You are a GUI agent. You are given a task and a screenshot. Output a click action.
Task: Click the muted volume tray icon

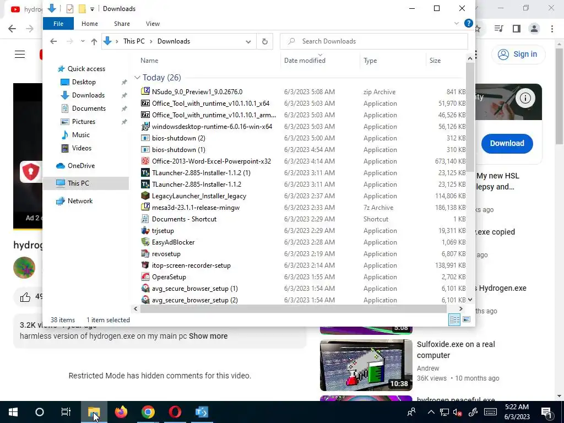pos(458,412)
